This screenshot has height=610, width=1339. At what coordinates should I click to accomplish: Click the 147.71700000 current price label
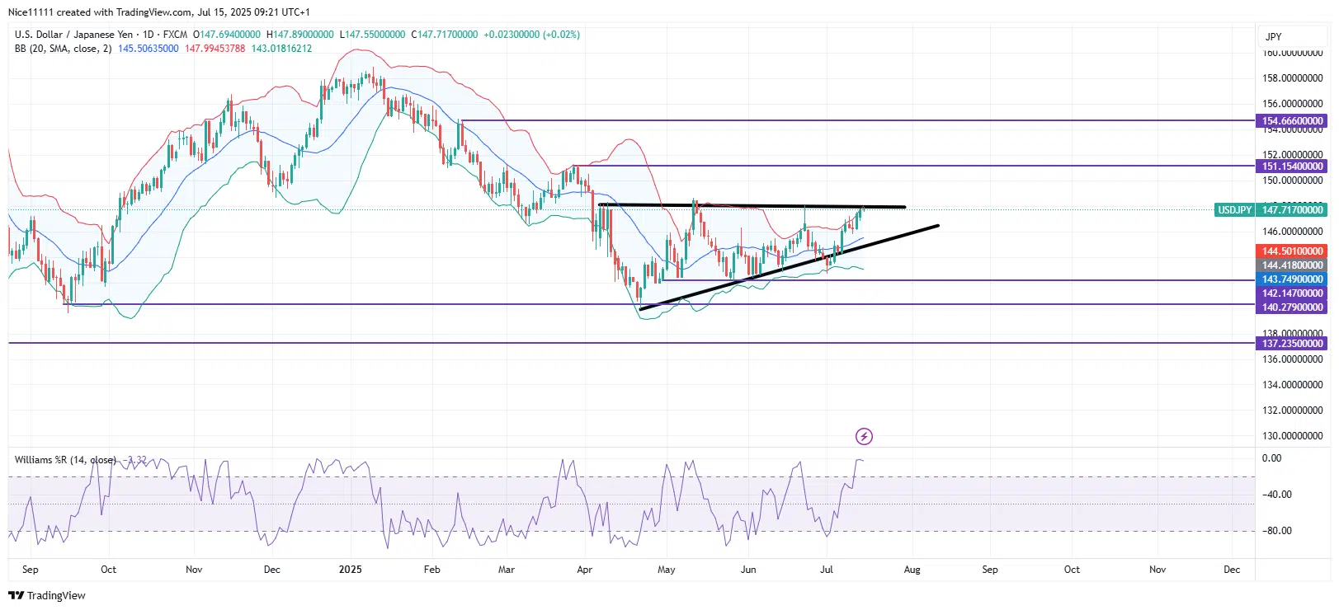[x=1292, y=210]
